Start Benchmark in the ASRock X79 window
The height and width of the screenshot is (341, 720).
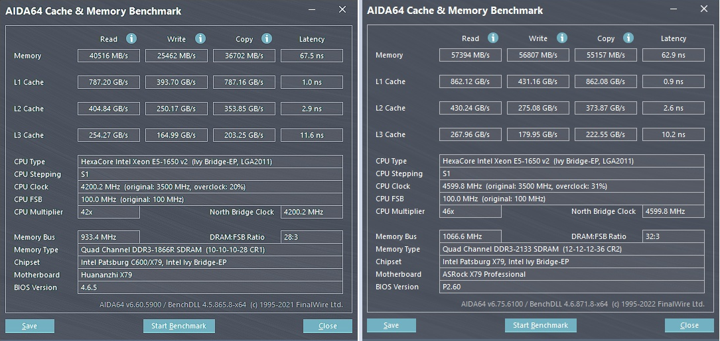tap(541, 325)
